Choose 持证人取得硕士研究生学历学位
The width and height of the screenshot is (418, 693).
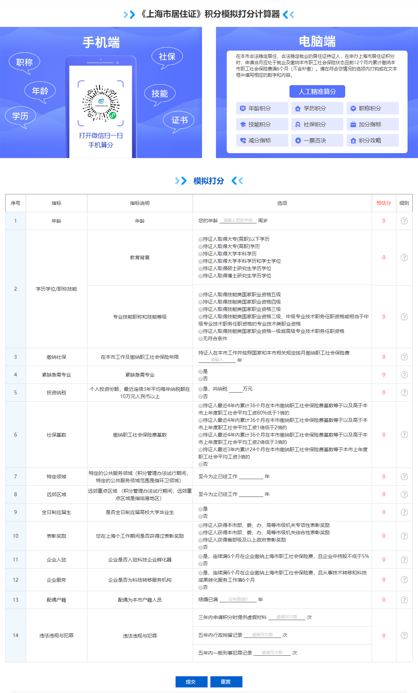click(201, 269)
